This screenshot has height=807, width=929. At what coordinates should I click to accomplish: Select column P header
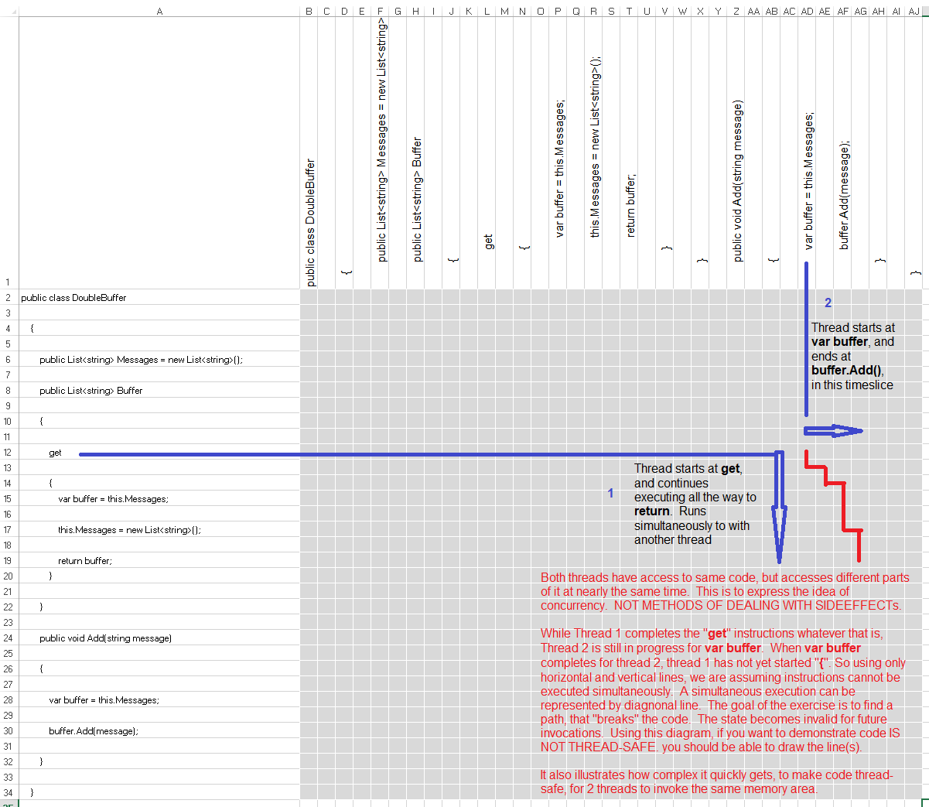click(558, 11)
